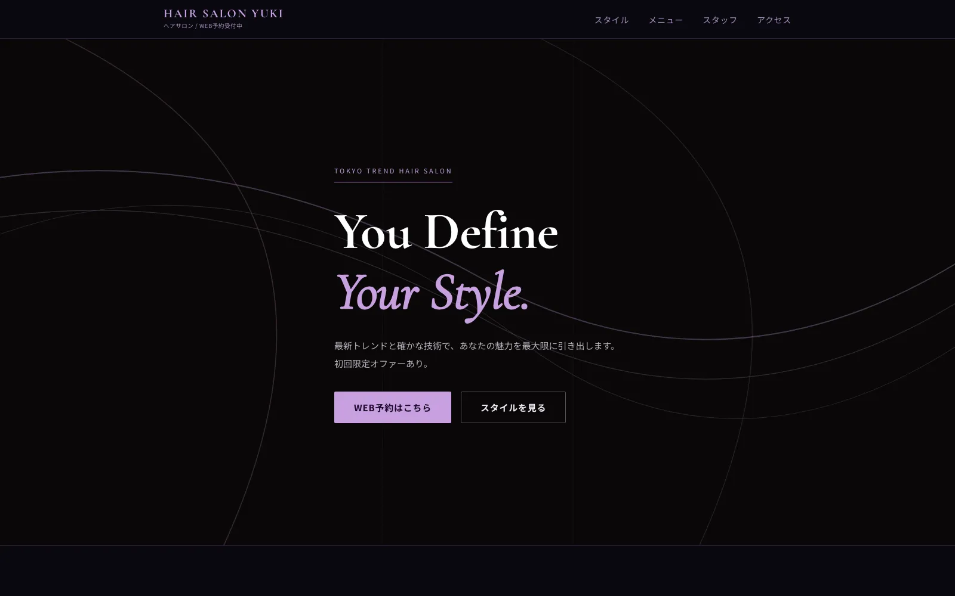Click the word 'Your' in italic text

[x=377, y=293]
